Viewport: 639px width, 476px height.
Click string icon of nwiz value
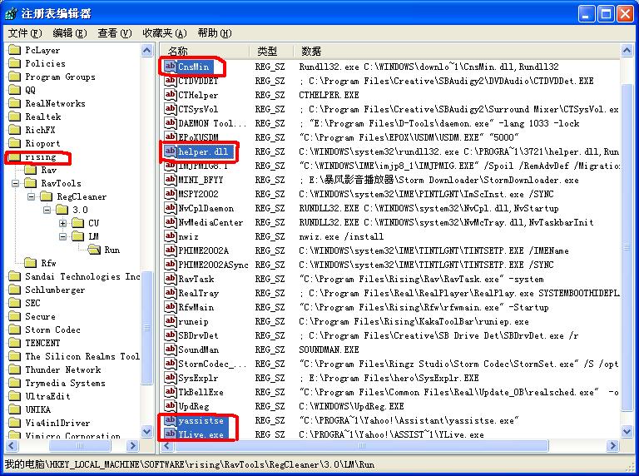click(x=170, y=236)
